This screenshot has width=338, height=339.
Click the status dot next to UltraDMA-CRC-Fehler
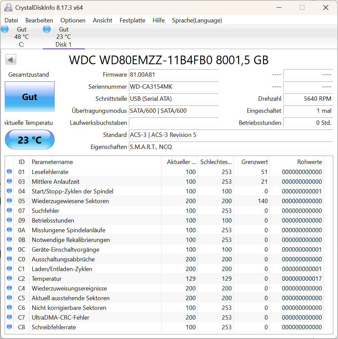(x=9, y=317)
